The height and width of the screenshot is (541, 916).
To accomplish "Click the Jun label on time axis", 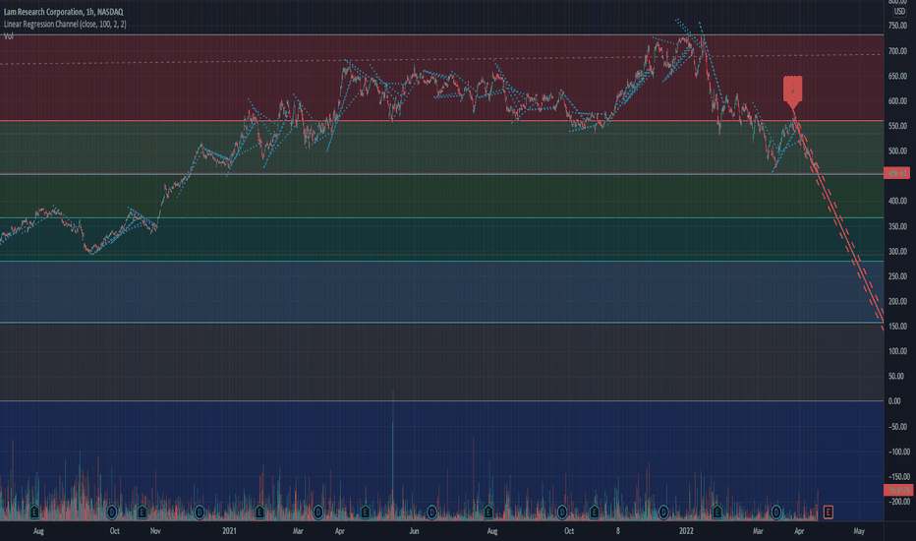I will pos(414,531).
